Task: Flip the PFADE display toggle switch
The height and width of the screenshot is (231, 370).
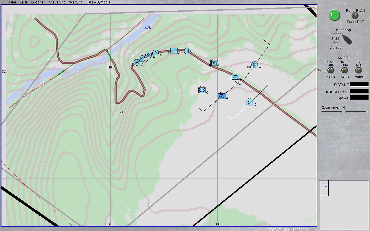Action: tap(331, 70)
